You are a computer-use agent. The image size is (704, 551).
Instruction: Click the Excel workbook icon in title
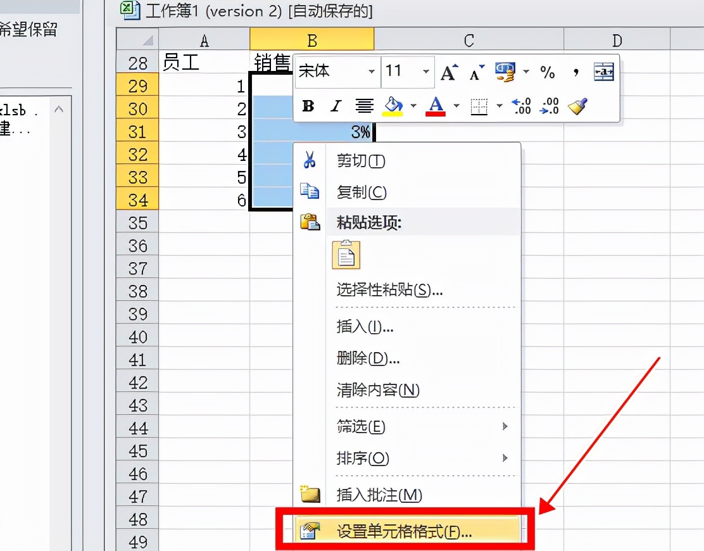pos(130,10)
